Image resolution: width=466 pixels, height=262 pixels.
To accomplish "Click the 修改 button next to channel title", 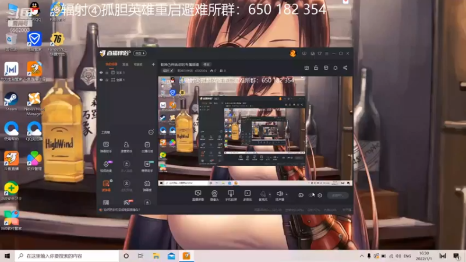I will 206,65.
